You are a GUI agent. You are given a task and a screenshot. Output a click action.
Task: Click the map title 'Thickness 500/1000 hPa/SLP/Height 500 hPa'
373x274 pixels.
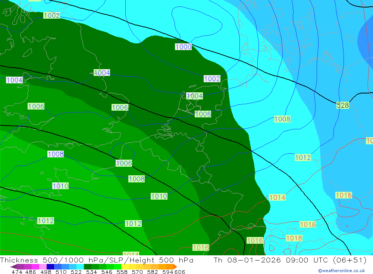[x=97, y=260]
